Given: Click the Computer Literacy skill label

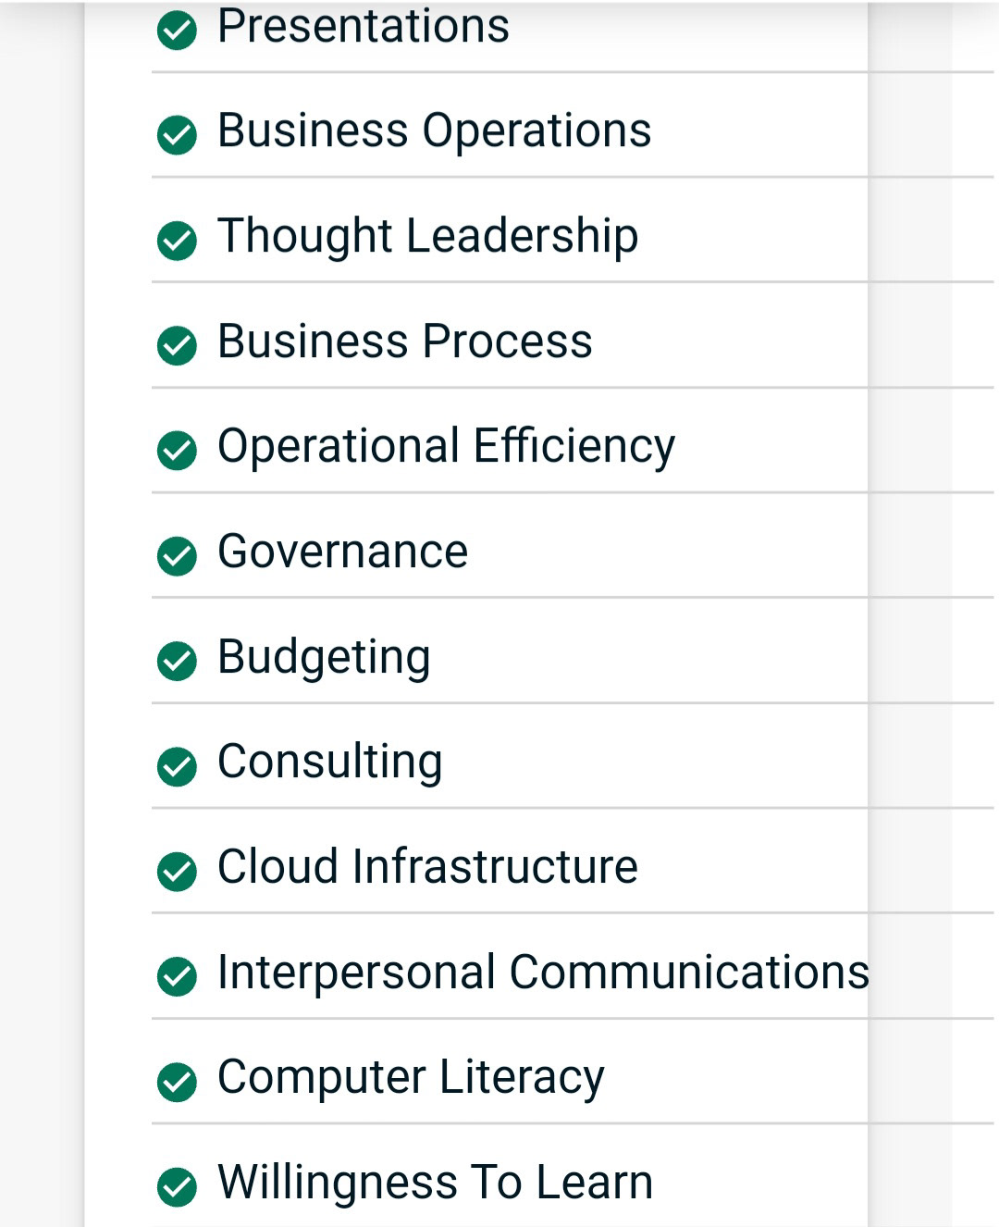Looking at the screenshot, I should [x=411, y=1078].
